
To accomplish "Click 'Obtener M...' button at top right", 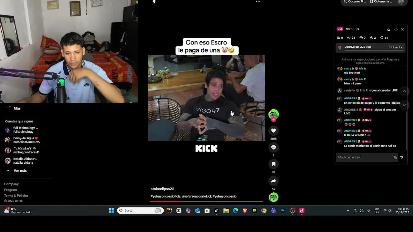I will pos(355,2).
